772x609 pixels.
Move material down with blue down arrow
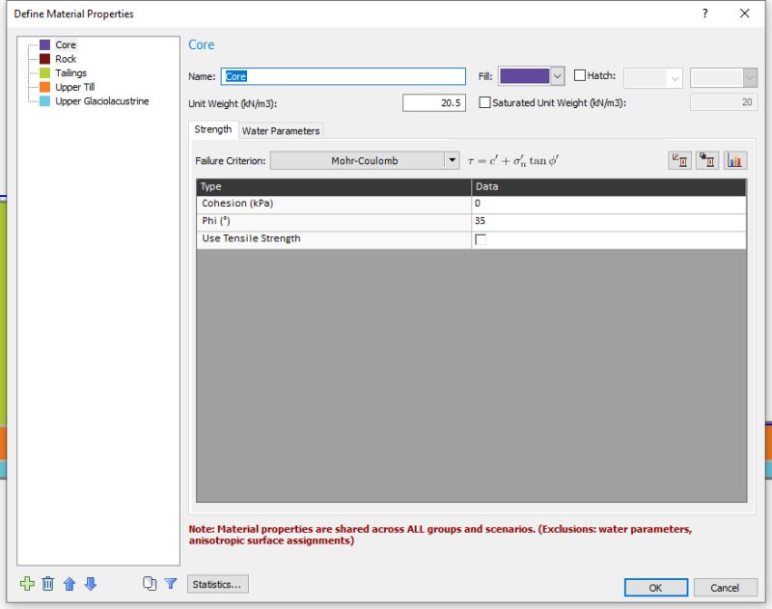pyautogui.click(x=91, y=584)
